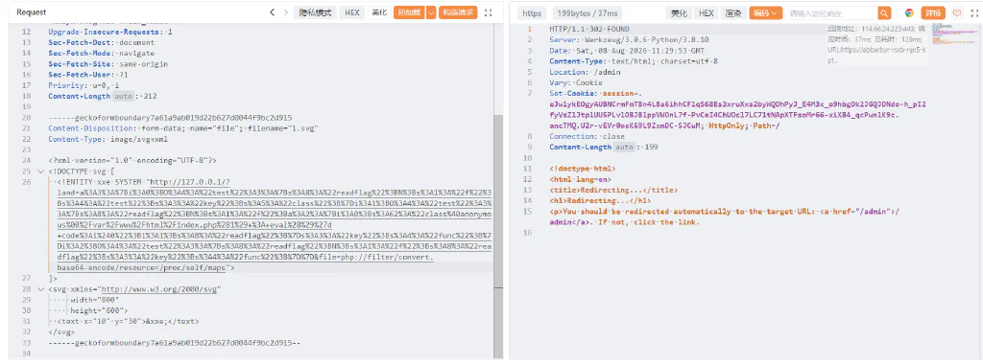983x364 pixels.
Task: Click the Upgrade-Insecure-Requests header line
Action: (110, 32)
